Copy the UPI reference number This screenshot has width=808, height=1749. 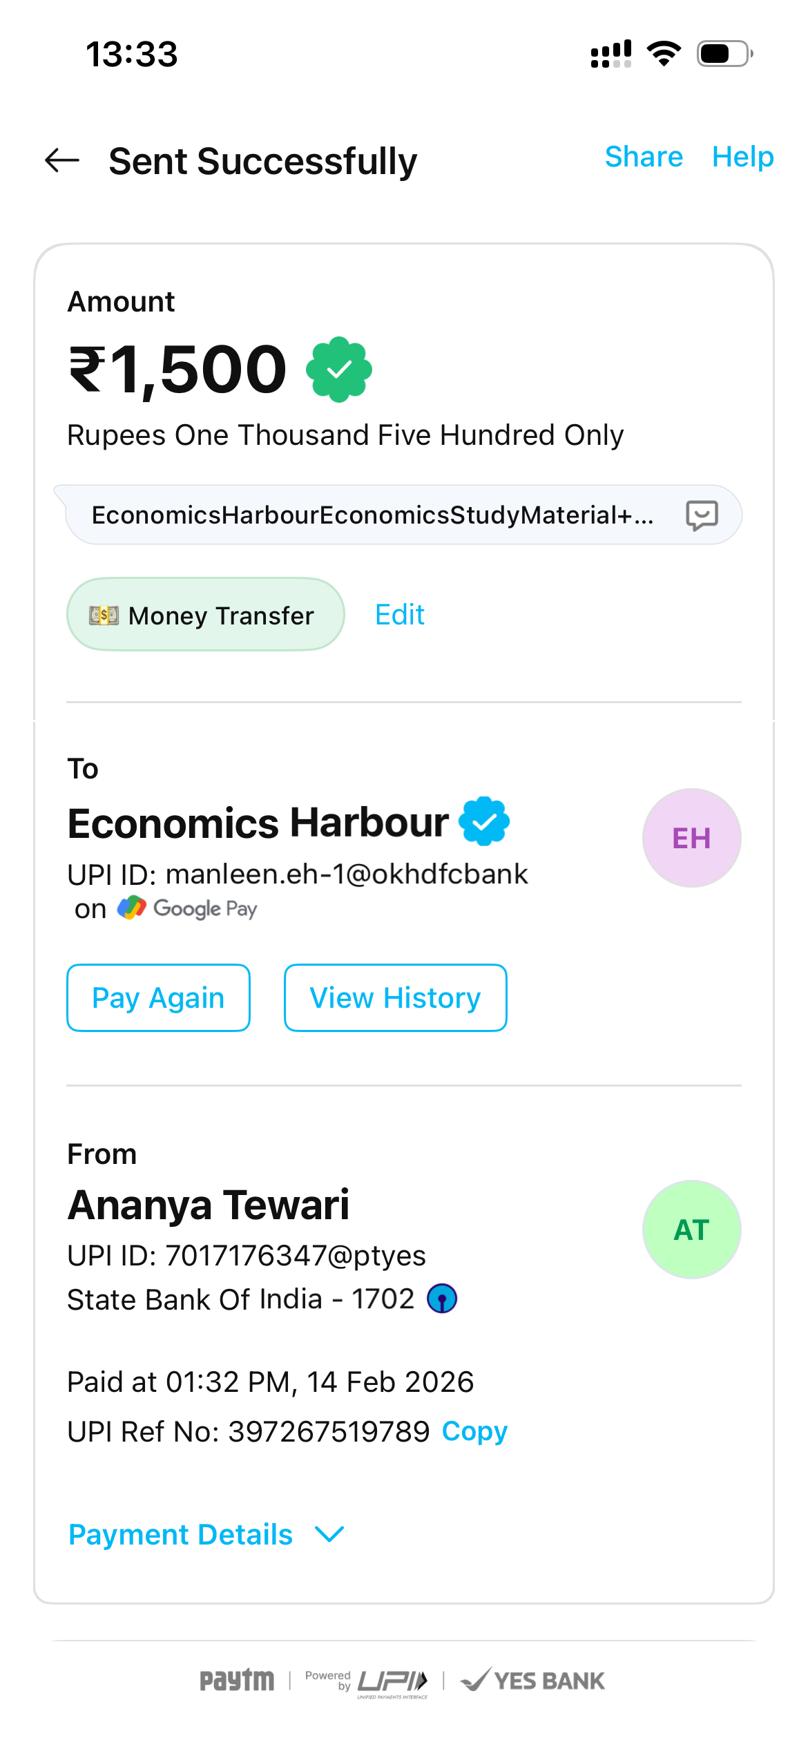point(474,1431)
